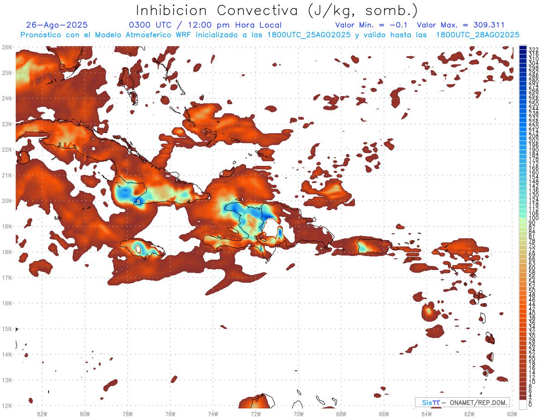The width and height of the screenshot is (544, 420).
Task: Click the 17N latitude label
Action: click(6, 277)
